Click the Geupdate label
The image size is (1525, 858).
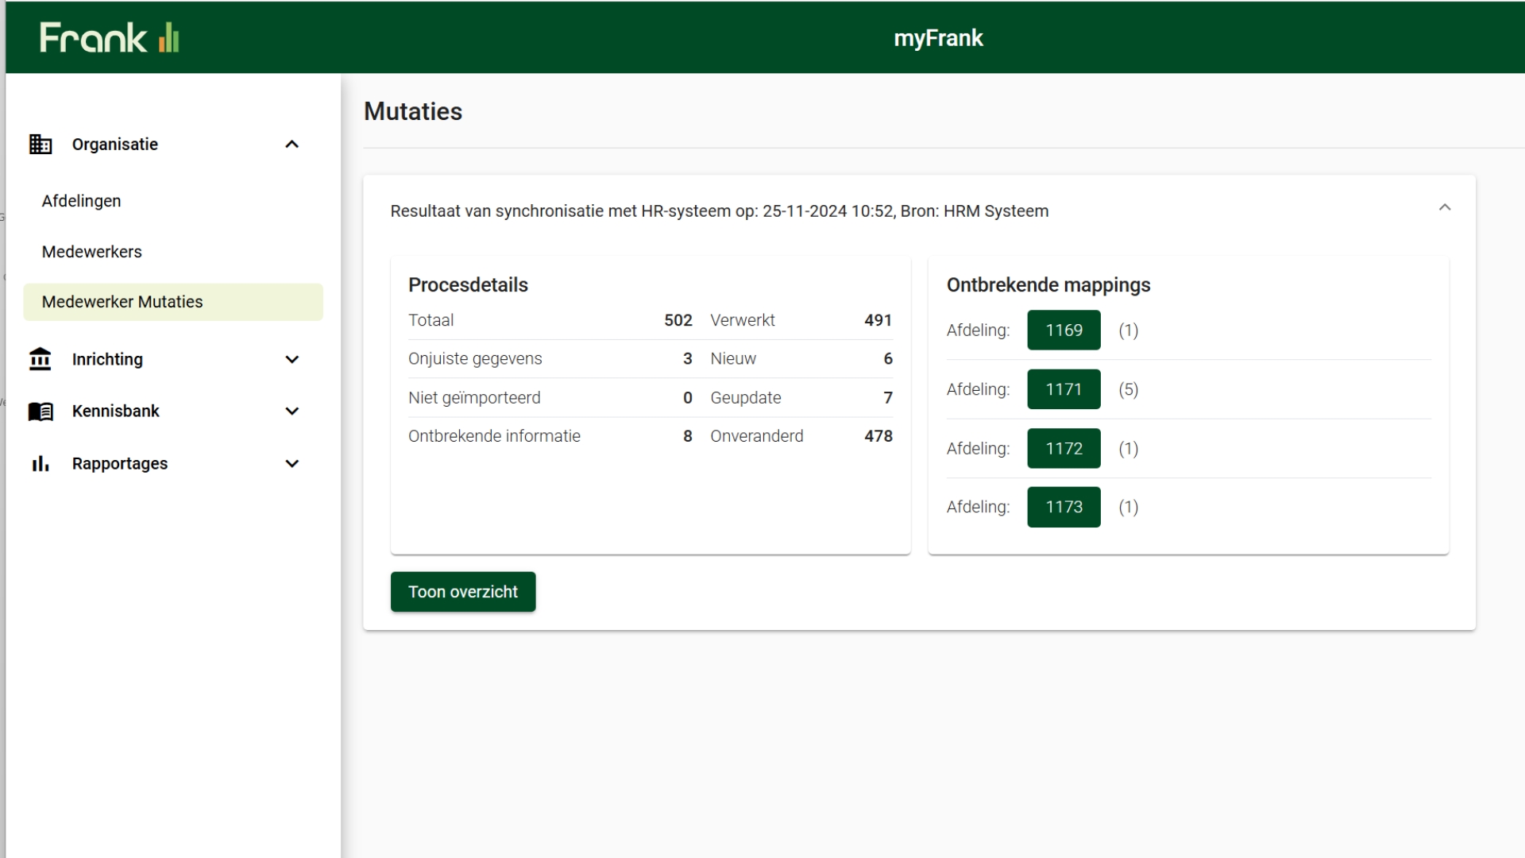coord(746,397)
